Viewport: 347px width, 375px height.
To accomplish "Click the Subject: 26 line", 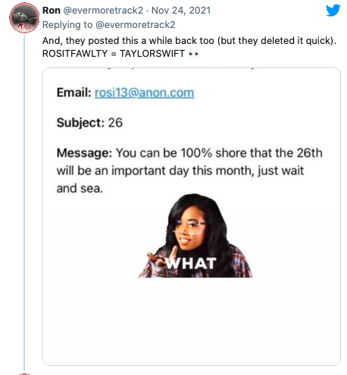I will tap(89, 123).
